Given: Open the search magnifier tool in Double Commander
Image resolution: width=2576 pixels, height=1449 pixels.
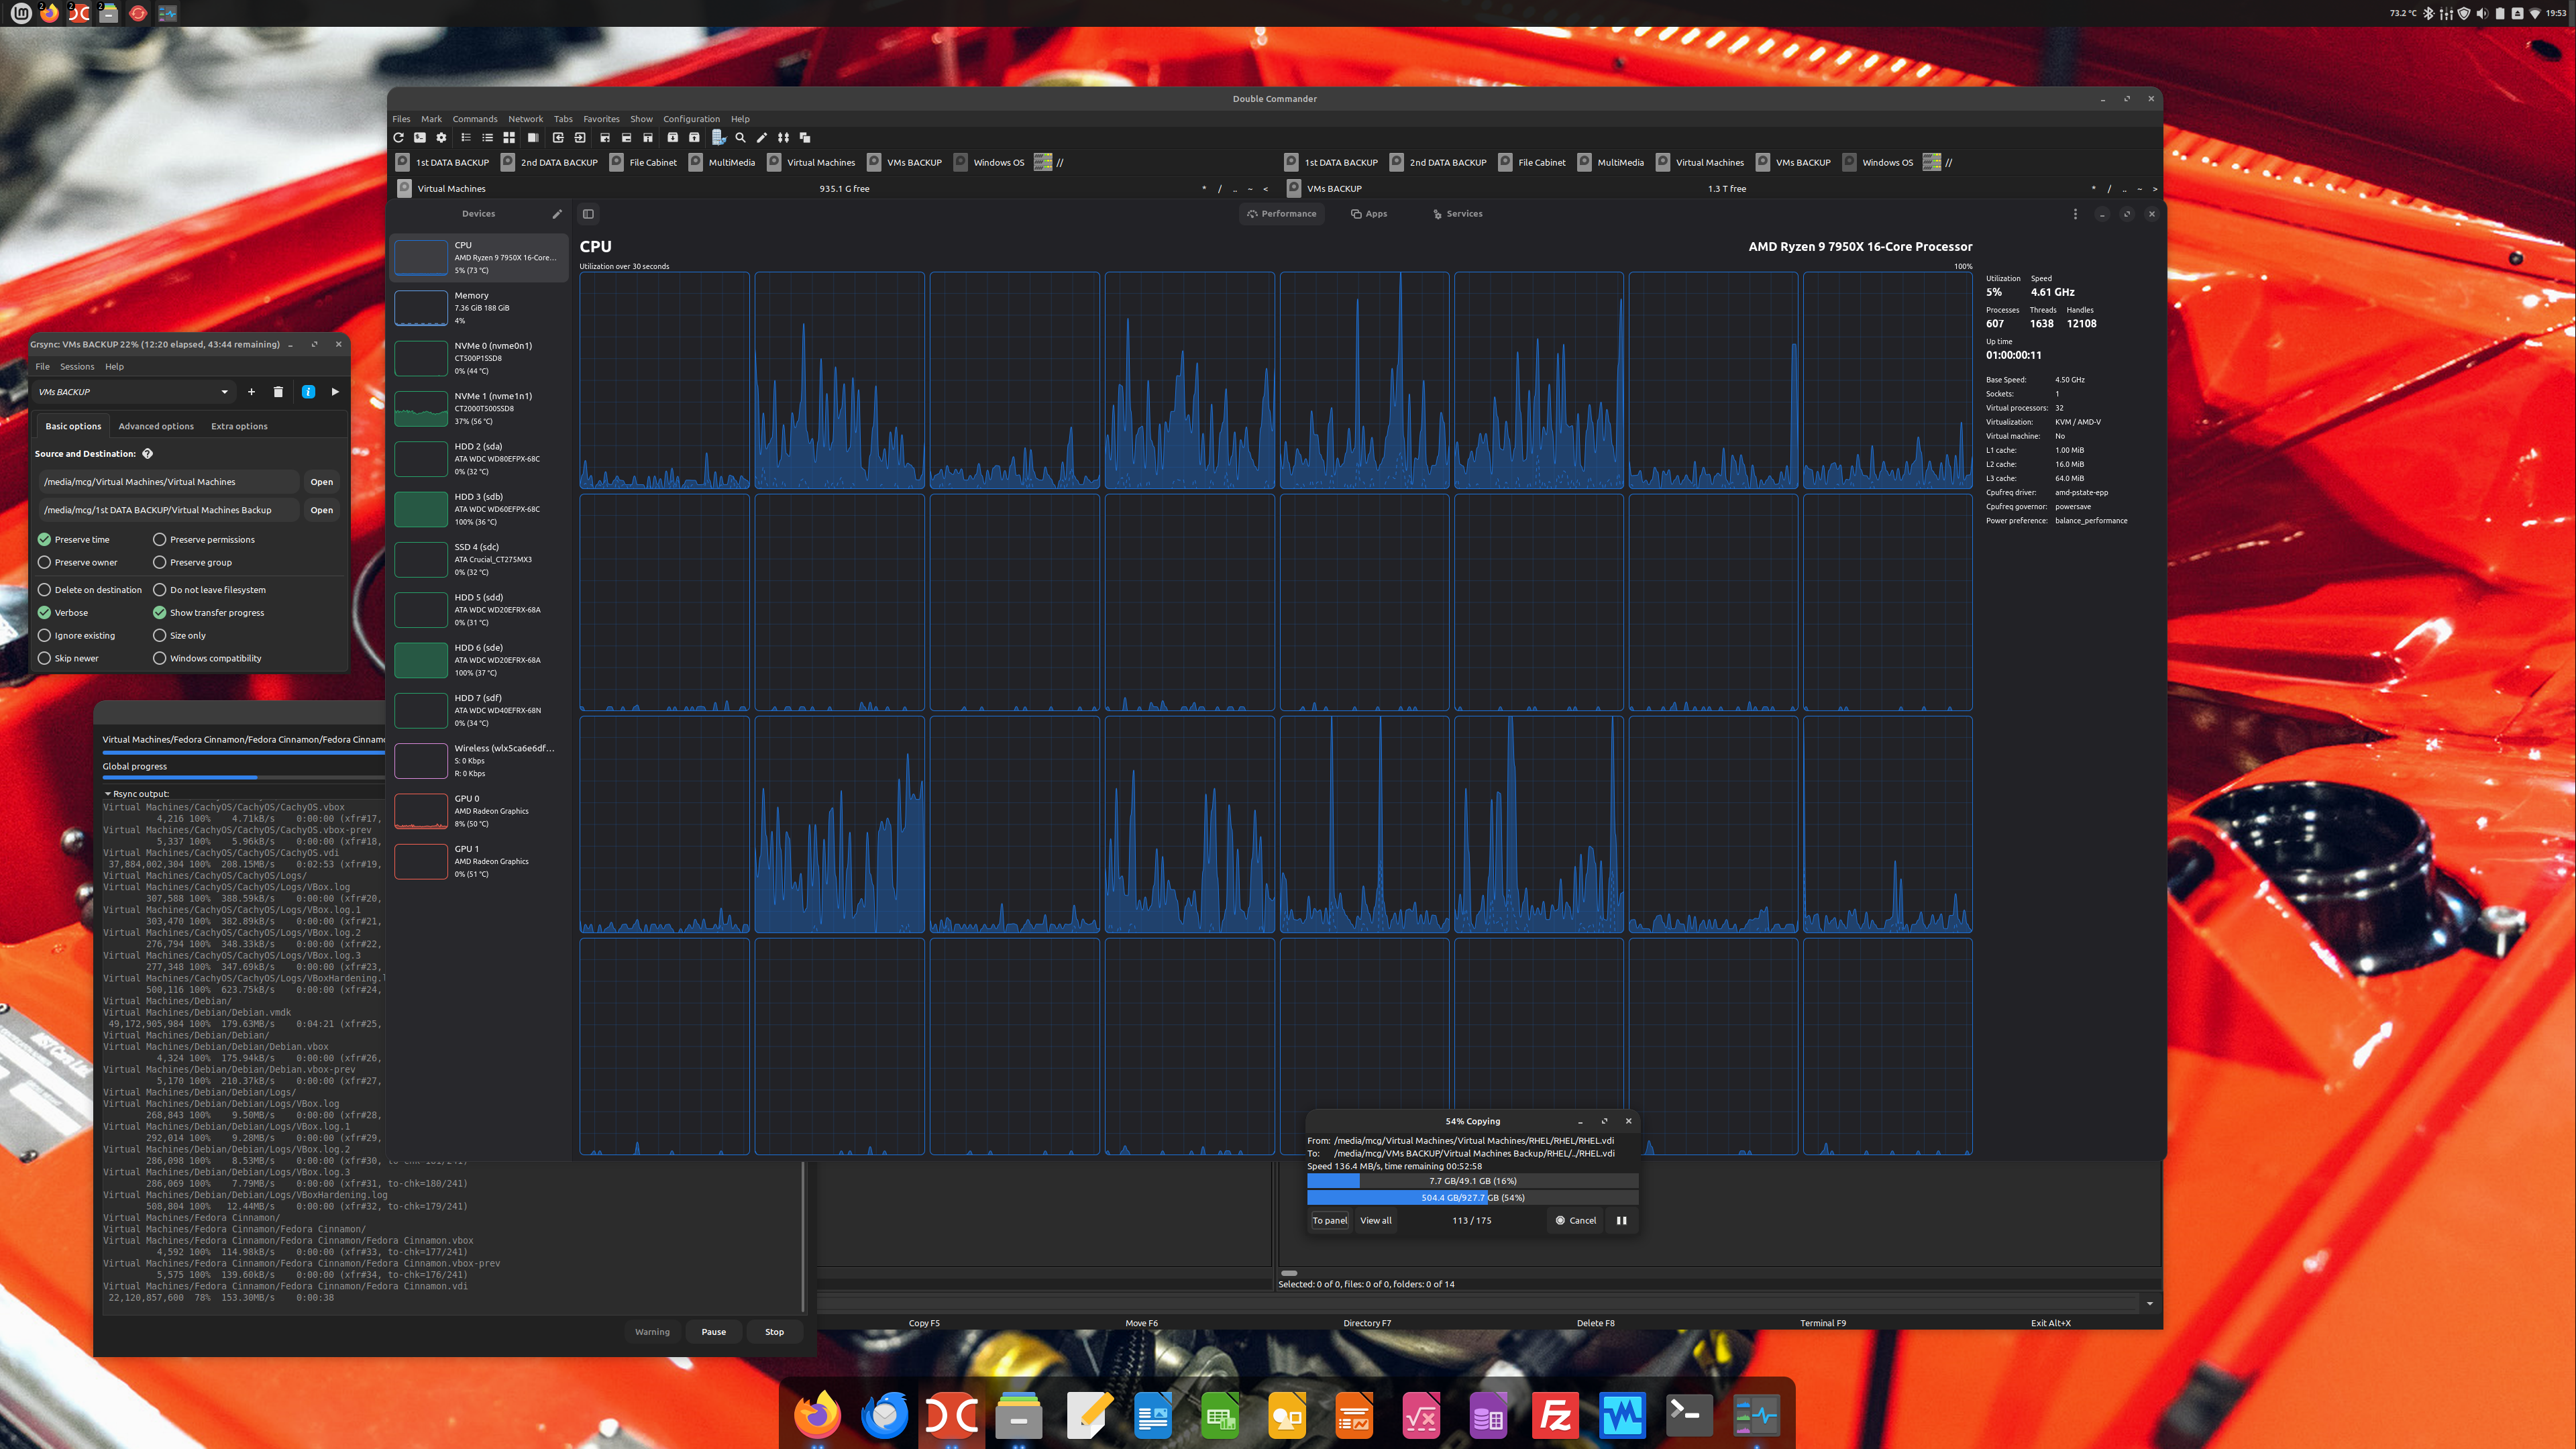Looking at the screenshot, I should pyautogui.click(x=740, y=138).
